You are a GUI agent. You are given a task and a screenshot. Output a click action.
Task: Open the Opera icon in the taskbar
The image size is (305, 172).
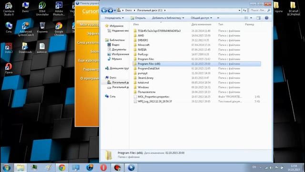(103, 168)
